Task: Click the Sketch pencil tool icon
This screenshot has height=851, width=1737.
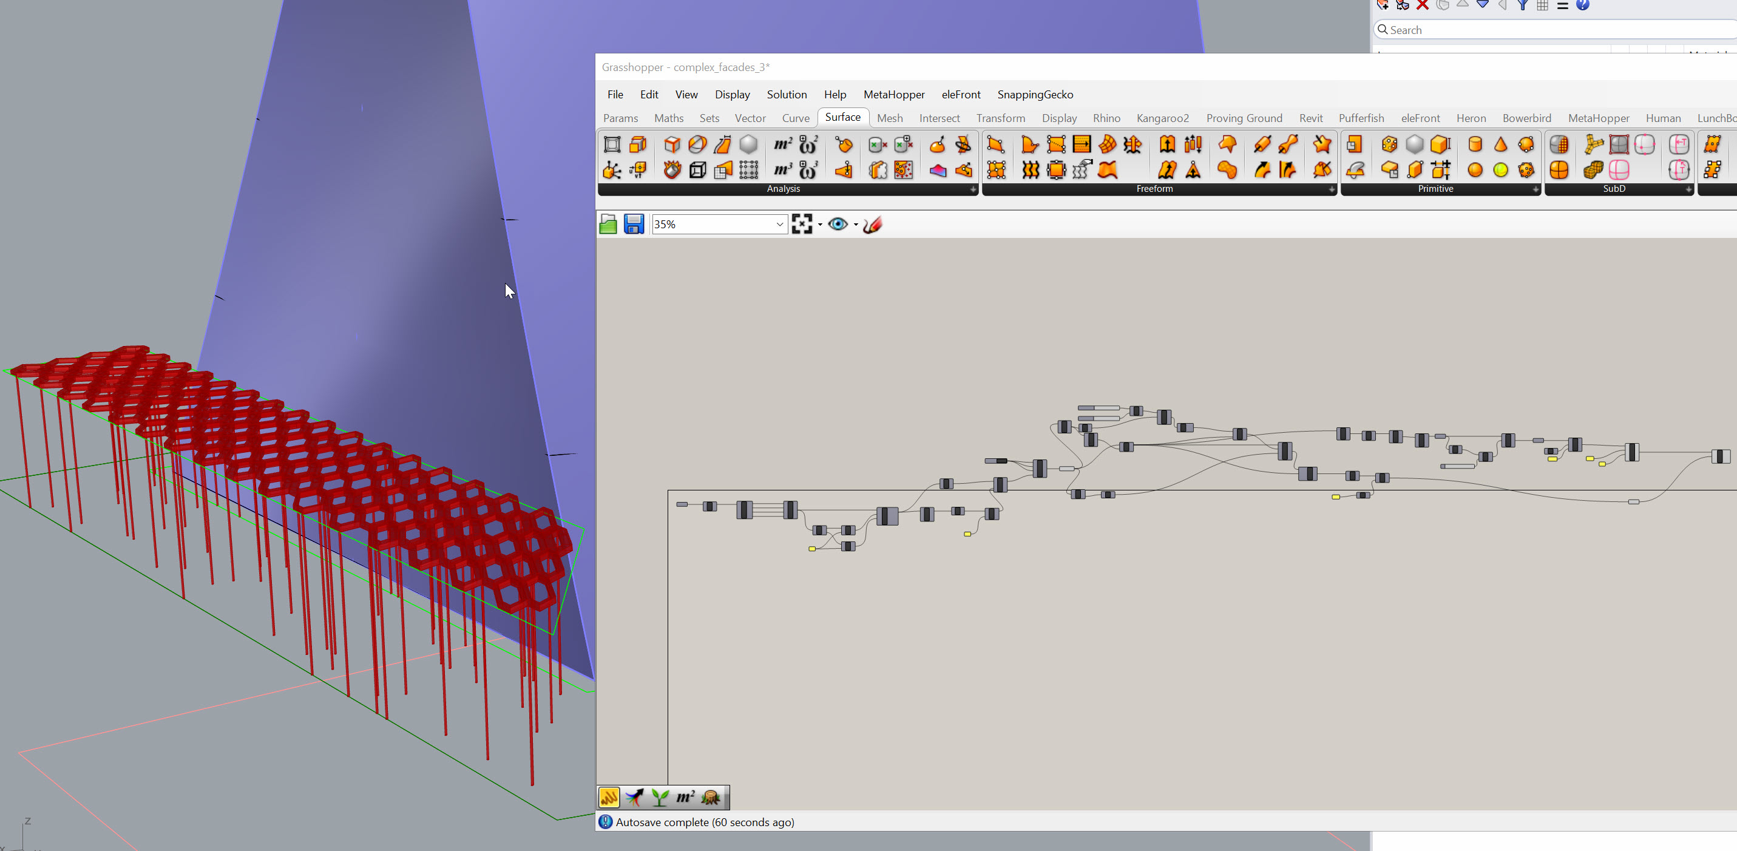Action: [x=873, y=224]
